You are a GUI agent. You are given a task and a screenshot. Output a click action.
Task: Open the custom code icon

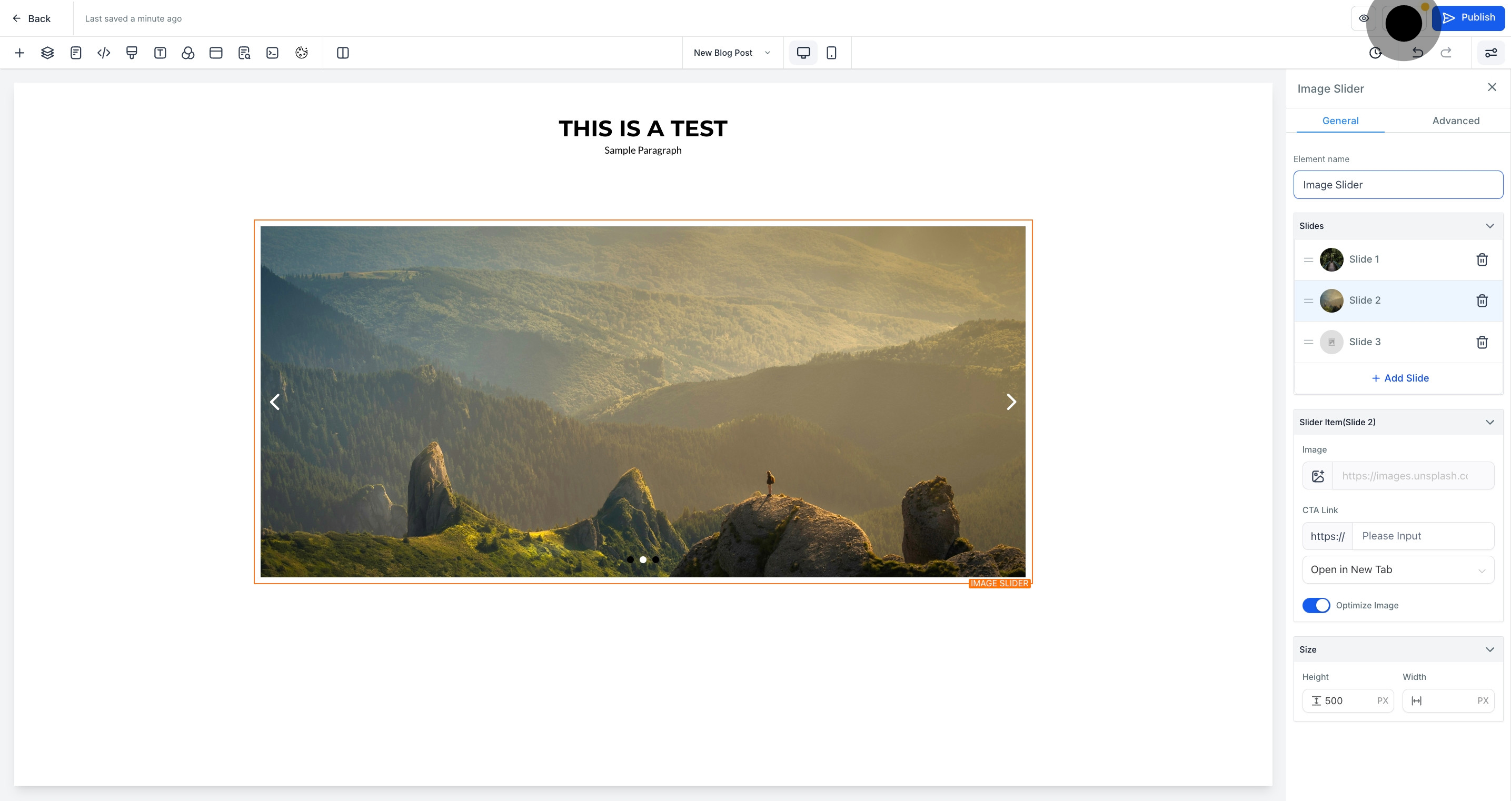point(104,53)
